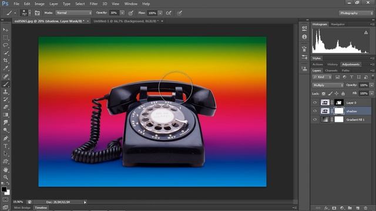Hide the Gradient Fill 1 layer
Screen dimensions: 376x211
tap(315, 120)
